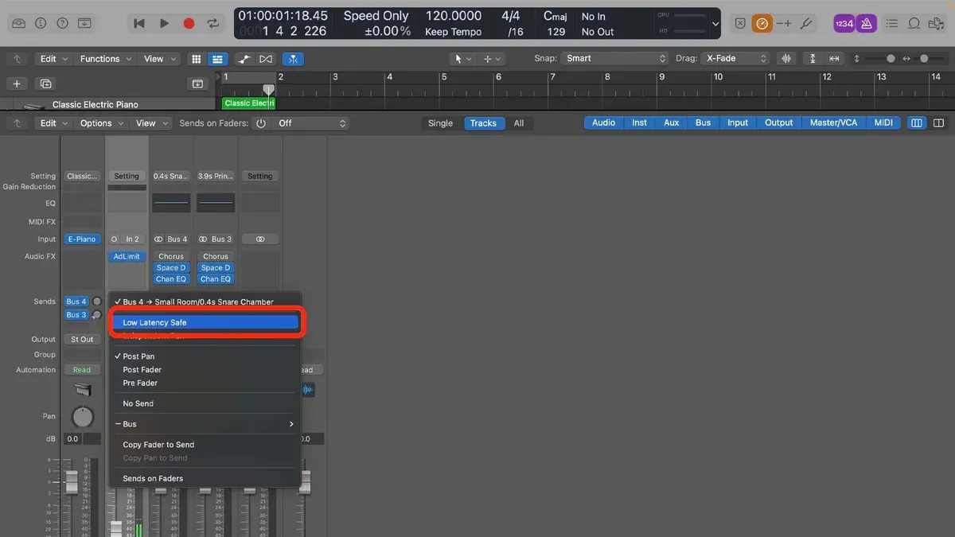Click the vertical auto zoom icon
The width and height of the screenshot is (955, 537).
click(813, 59)
